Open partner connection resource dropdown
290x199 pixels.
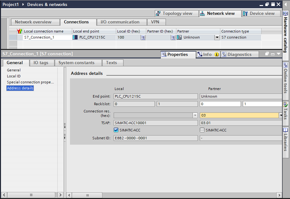[281, 116]
